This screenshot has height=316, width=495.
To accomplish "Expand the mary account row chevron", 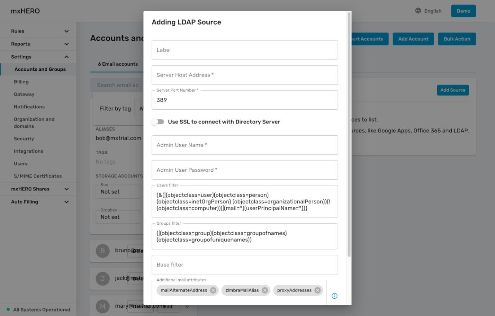I will [187, 307].
